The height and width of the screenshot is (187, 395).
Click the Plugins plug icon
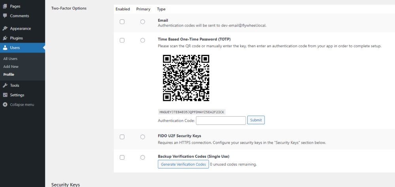coord(5,38)
